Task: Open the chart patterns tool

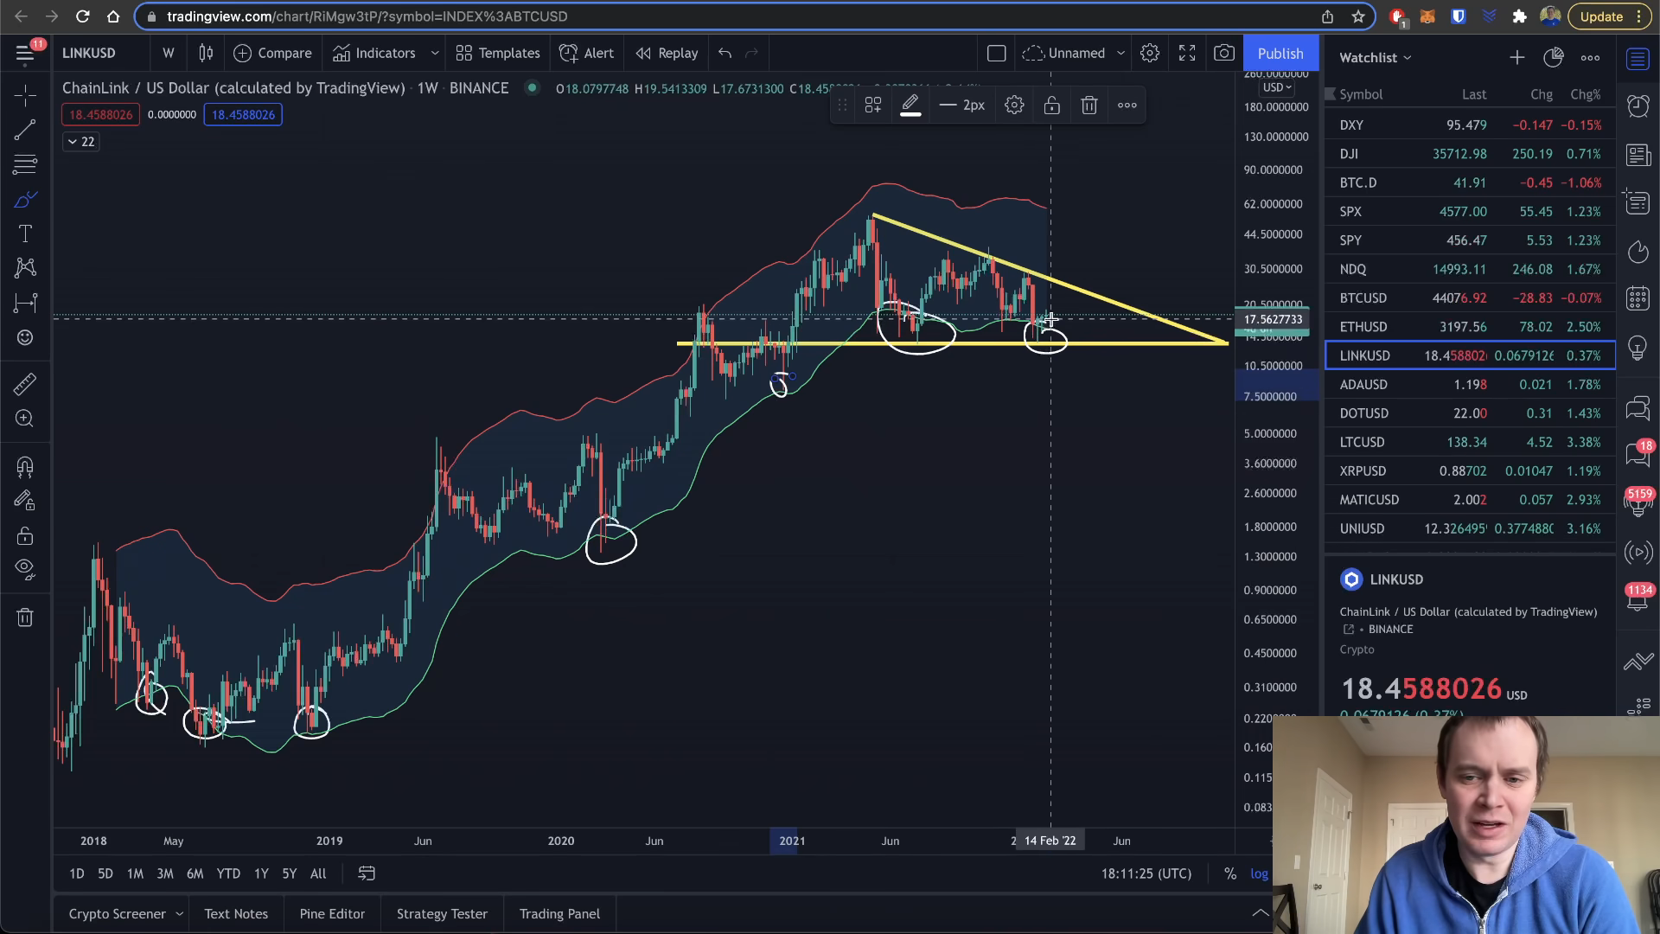Action: point(25,268)
